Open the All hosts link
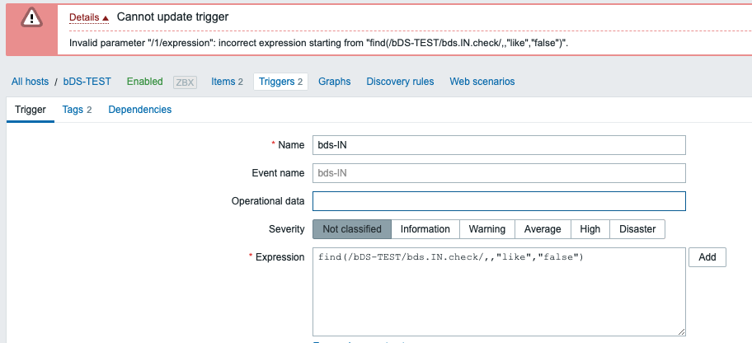The image size is (752, 343). pos(30,82)
